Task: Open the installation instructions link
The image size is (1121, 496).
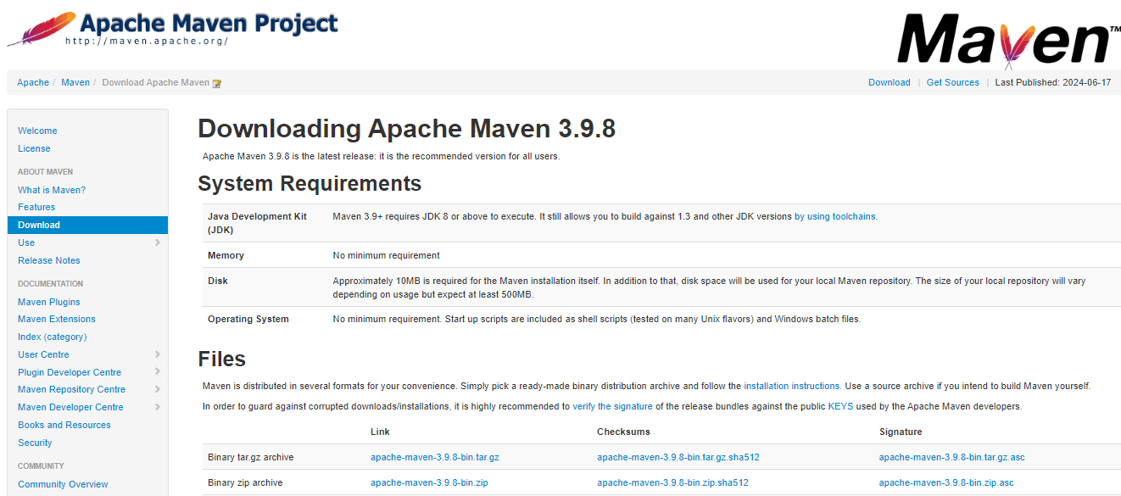Action: click(x=792, y=386)
